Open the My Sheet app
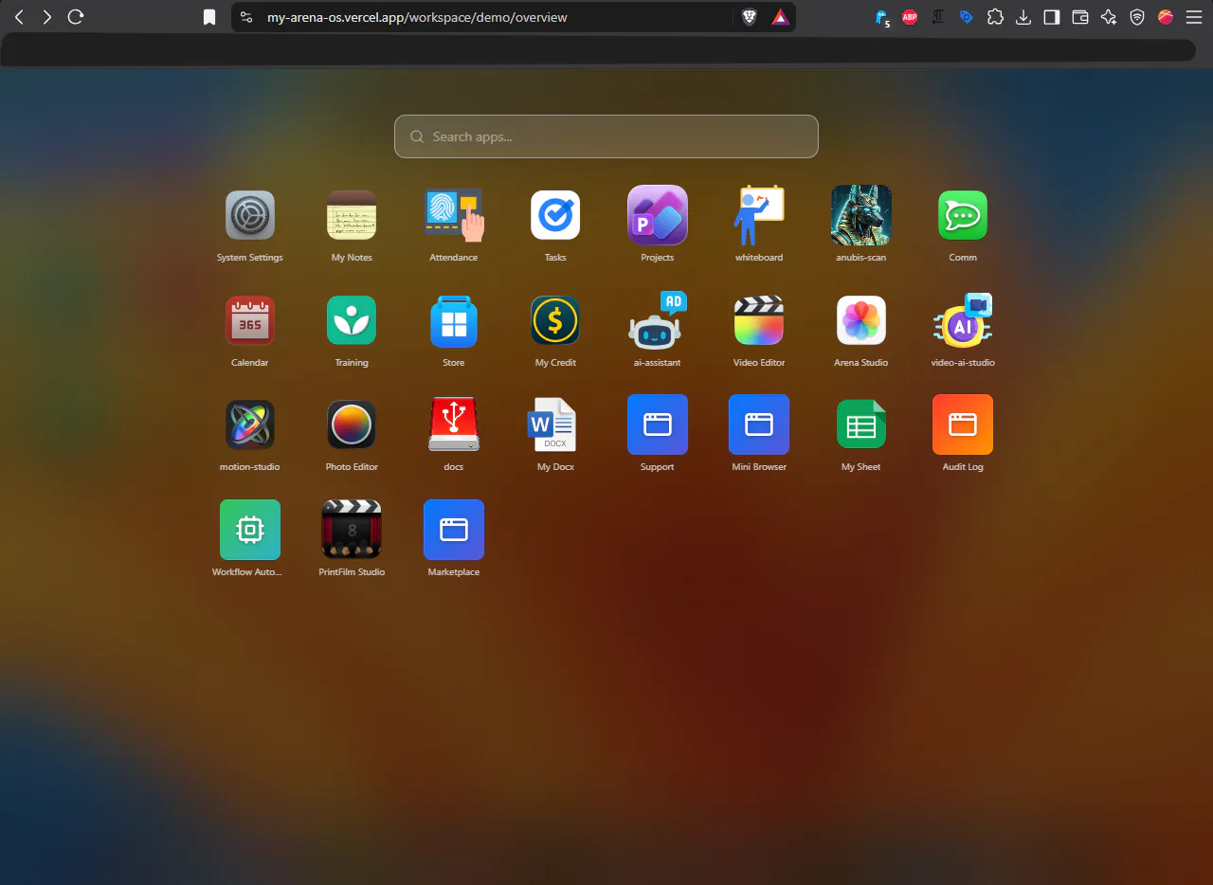The width and height of the screenshot is (1213, 885). coord(861,424)
